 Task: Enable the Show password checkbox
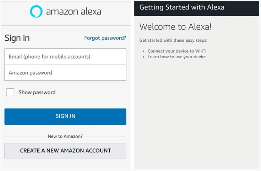[10, 93]
